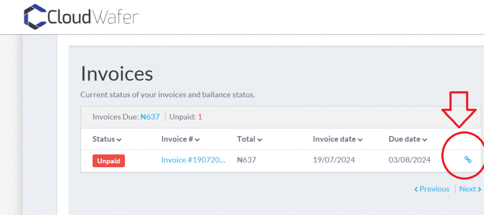
Task: Sort via the Invoice date chevron
Action: (x=360, y=140)
